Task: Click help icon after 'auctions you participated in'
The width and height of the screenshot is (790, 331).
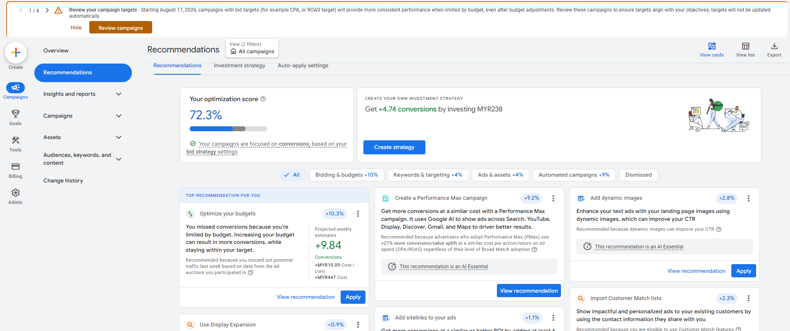Action: point(251,273)
